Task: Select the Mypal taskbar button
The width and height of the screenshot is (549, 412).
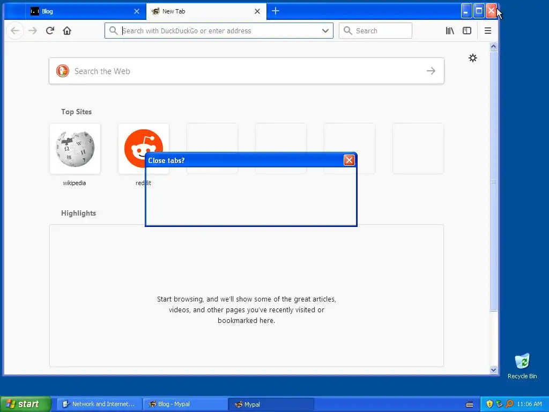Action: [271, 404]
